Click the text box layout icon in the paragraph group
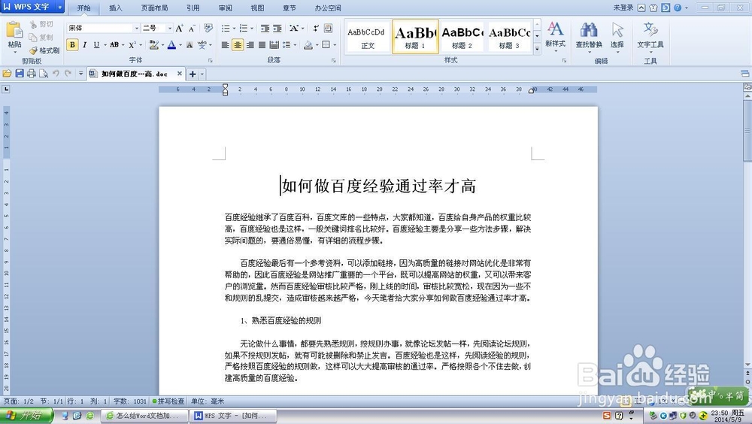Image resolution: width=752 pixels, height=424 pixels. pos(328,29)
